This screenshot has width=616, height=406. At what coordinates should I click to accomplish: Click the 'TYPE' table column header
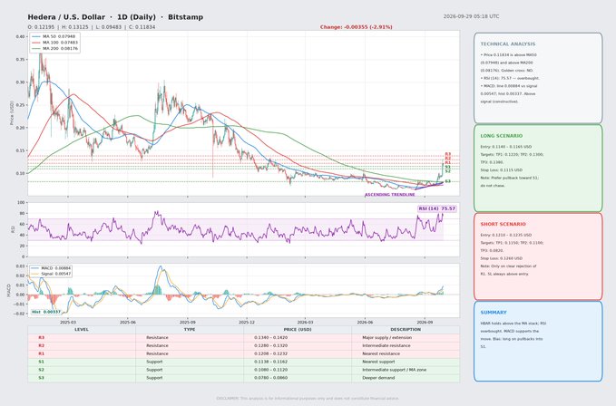tap(190, 330)
